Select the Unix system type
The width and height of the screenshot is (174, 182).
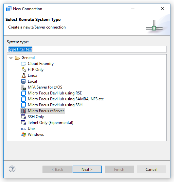32,129
